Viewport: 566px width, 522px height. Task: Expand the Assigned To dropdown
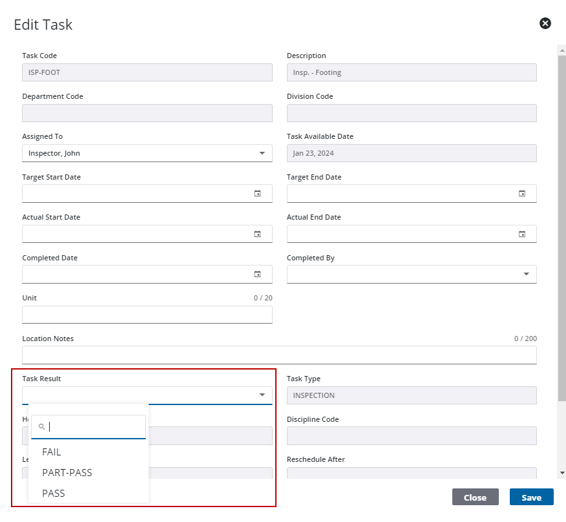[262, 153]
